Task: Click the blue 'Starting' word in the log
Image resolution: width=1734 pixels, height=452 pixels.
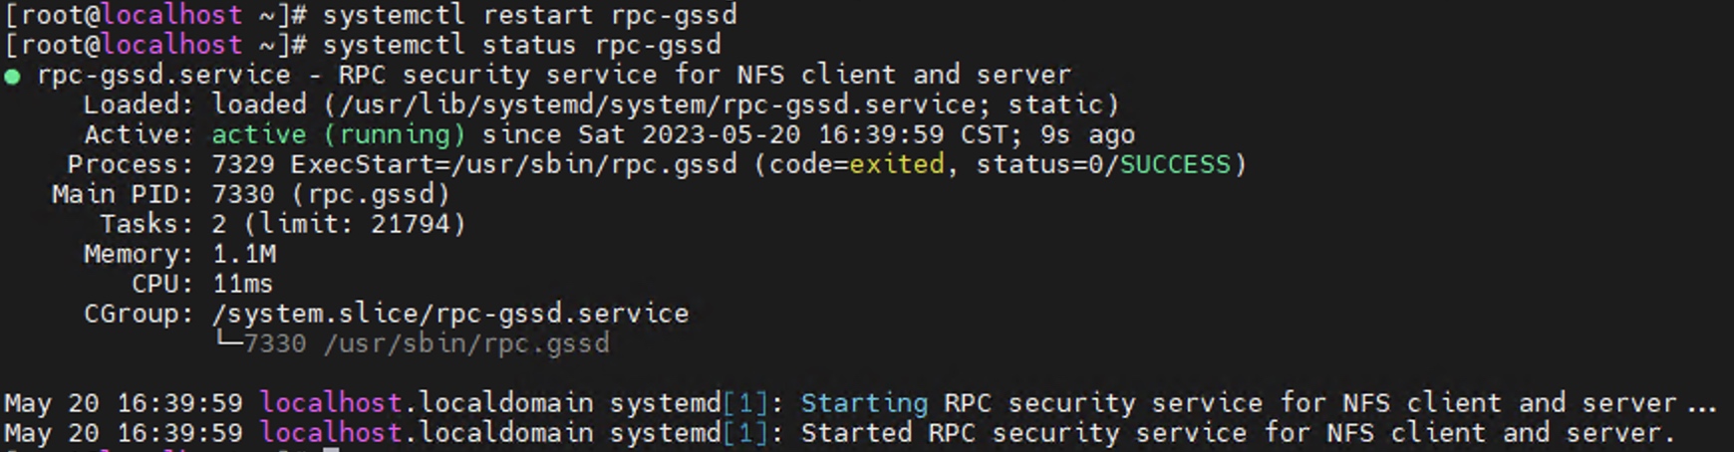Action: [x=864, y=404]
